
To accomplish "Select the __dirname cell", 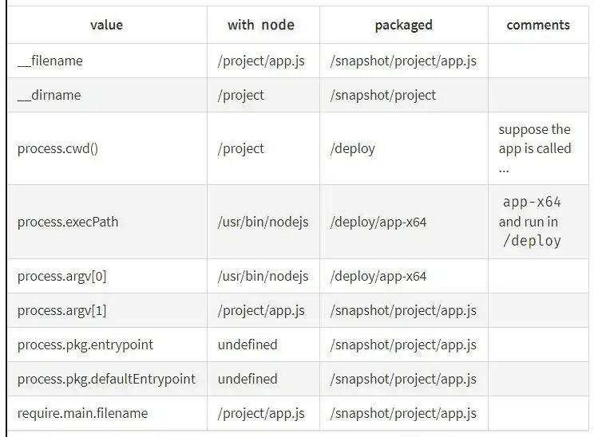I will click(50, 95).
